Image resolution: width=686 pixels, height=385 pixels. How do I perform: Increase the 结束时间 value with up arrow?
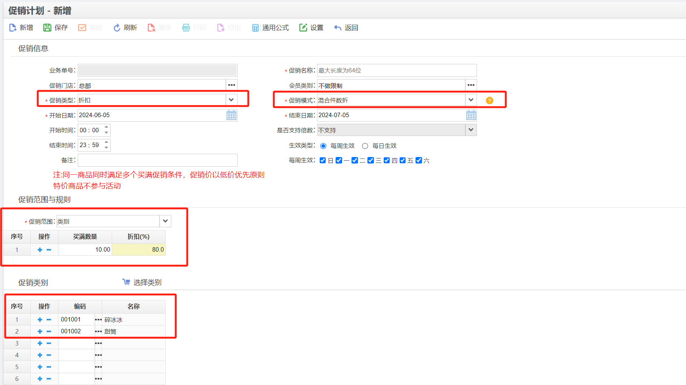[107, 142]
